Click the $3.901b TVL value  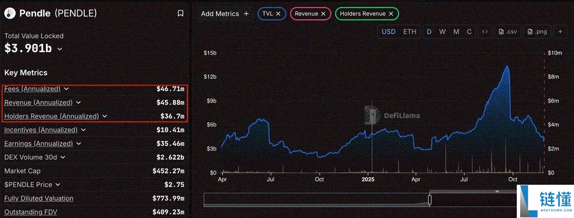[x=28, y=48]
